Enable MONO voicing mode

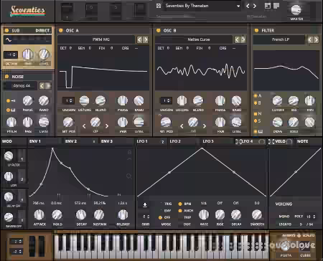[284, 217]
